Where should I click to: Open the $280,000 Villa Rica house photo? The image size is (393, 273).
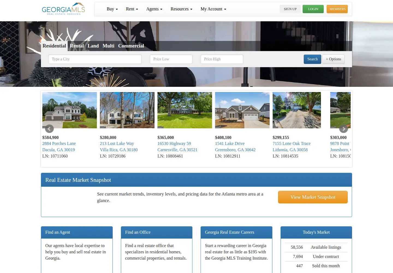coord(127,110)
